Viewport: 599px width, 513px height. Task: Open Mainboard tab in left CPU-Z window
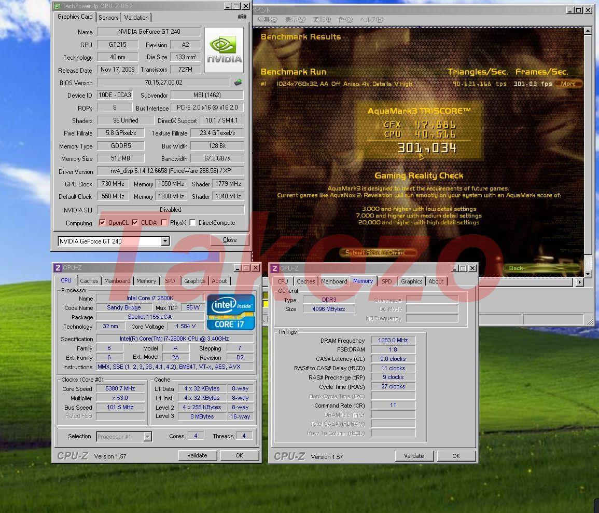(x=117, y=281)
